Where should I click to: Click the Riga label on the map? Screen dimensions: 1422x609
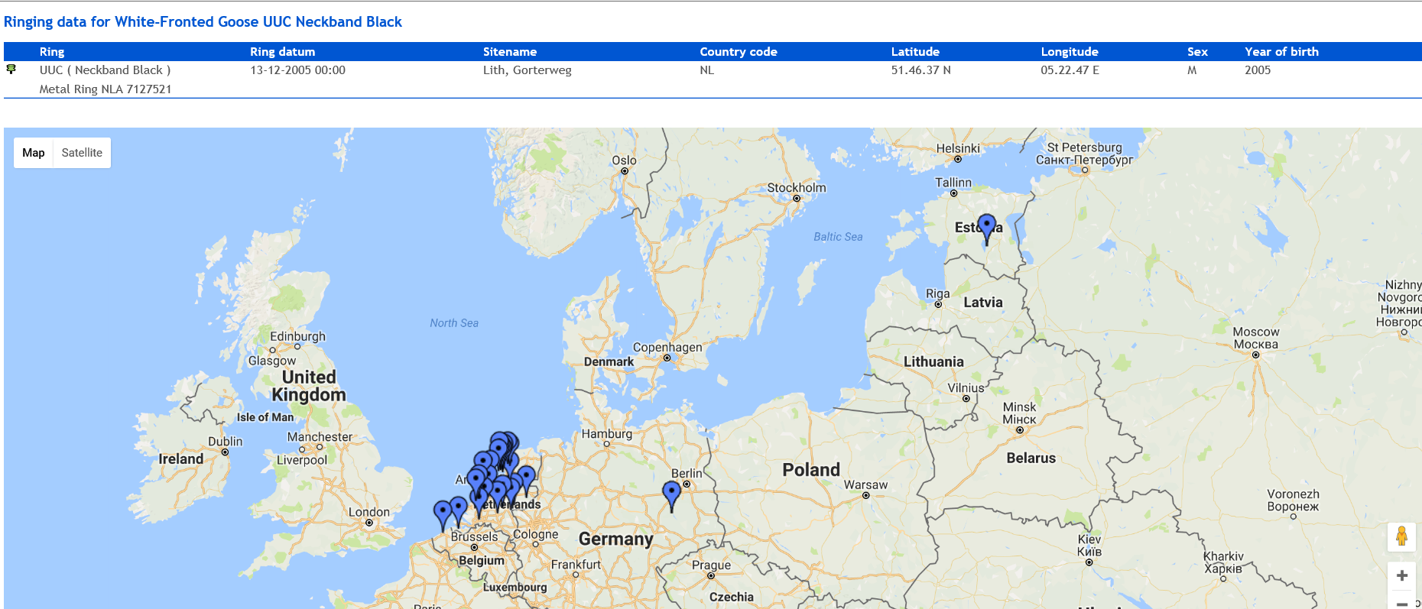[x=938, y=294]
